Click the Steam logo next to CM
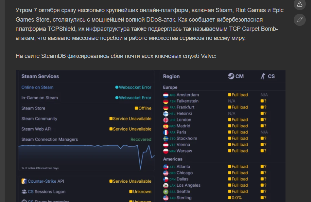Image resolution: width=311 pixels, height=202 pixels. click(x=231, y=76)
